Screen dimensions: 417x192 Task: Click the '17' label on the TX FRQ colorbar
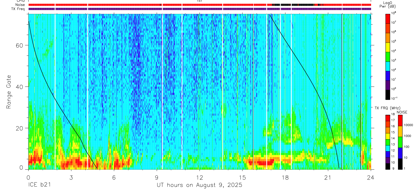tap(394, 120)
